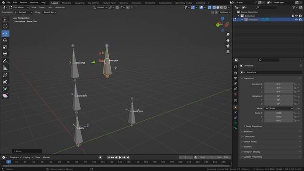Click the zoom magnifier viewport icon
This screenshot has width=304, height=171.
point(228,34)
